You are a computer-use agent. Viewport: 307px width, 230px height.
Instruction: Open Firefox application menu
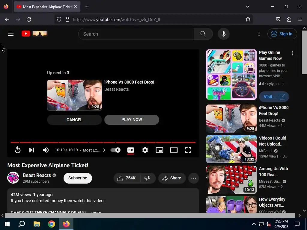click(x=300, y=19)
